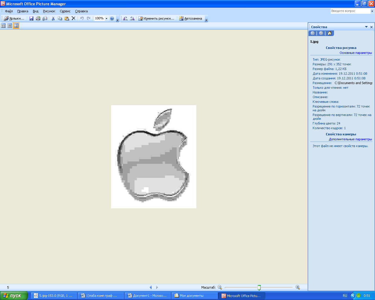Click the task pane Home icon
The height and width of the screenshot is (300, 375).
(x=330, y=33)
